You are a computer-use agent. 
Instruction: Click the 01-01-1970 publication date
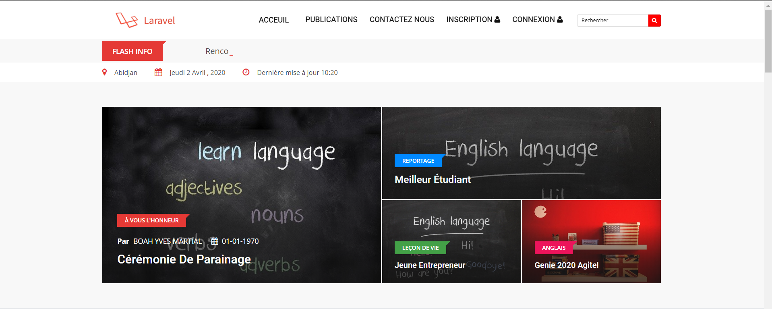click(x=240, y=241)
